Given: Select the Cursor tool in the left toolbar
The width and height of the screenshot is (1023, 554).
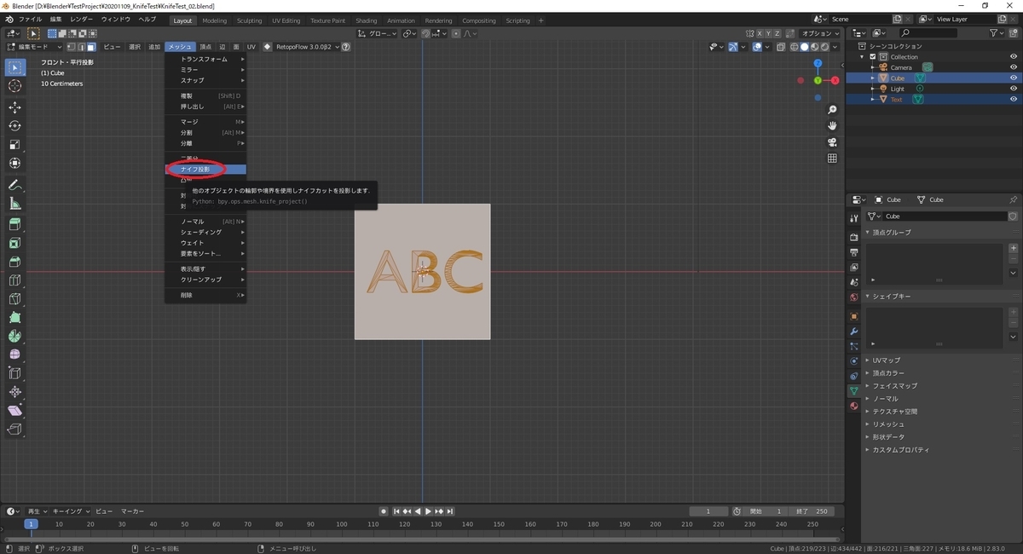Looking at the screenshot, I should 14,86.
